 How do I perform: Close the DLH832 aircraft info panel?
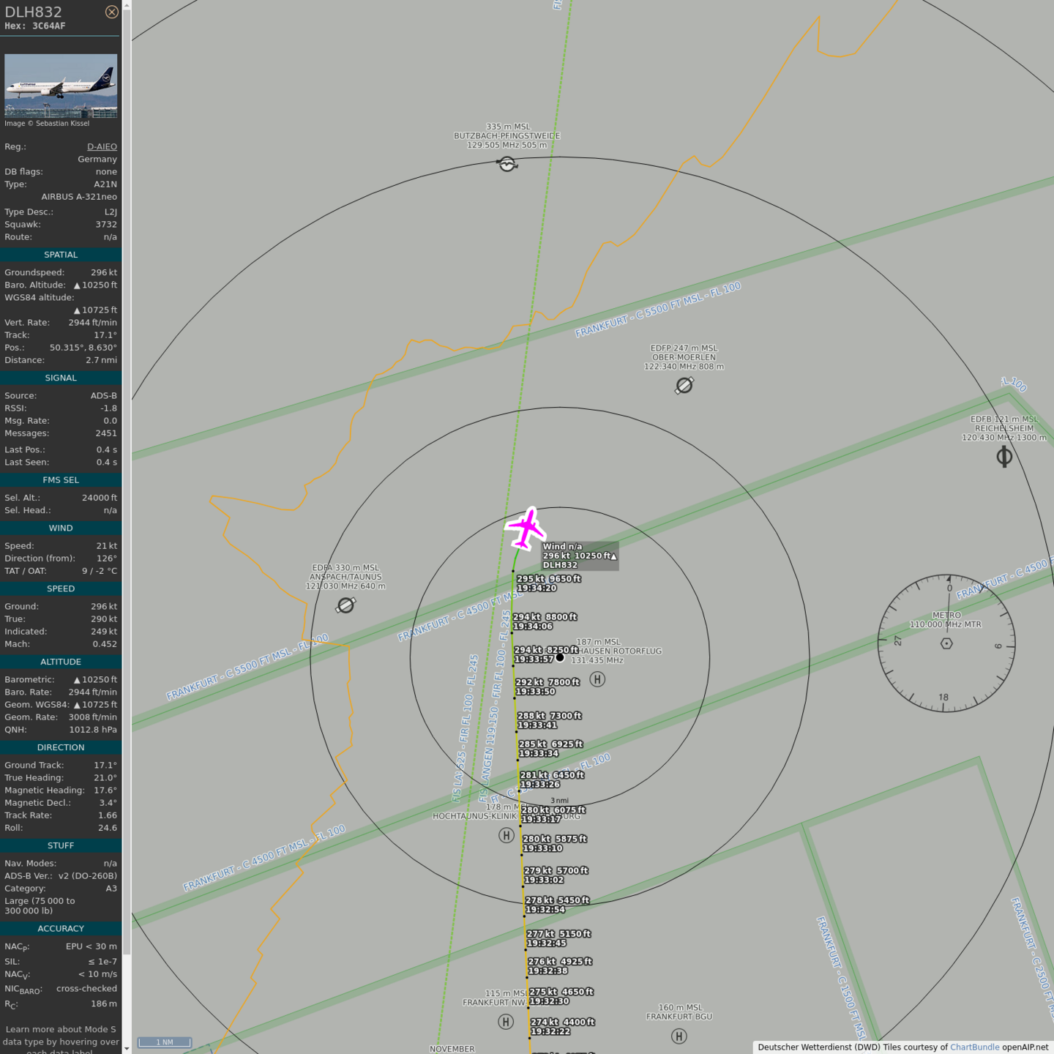111,12
